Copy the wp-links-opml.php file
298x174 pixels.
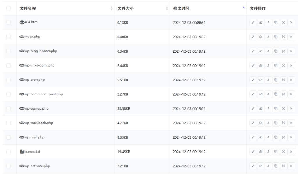tap(276, 66)
